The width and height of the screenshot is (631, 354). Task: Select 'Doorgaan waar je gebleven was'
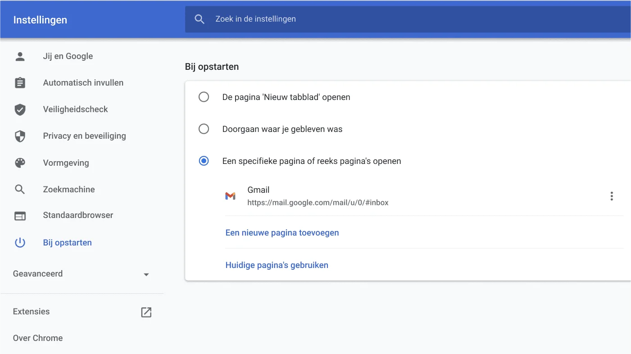point(204,129)
